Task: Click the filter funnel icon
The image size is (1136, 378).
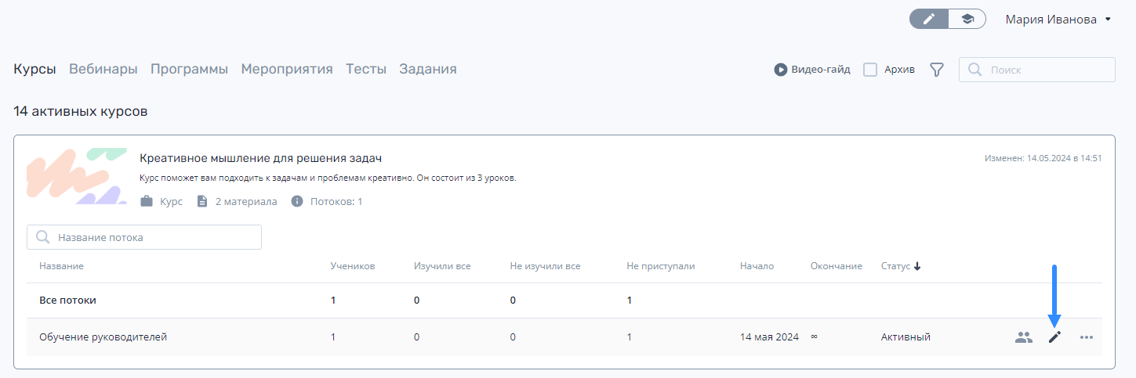Action: (936, 70)
